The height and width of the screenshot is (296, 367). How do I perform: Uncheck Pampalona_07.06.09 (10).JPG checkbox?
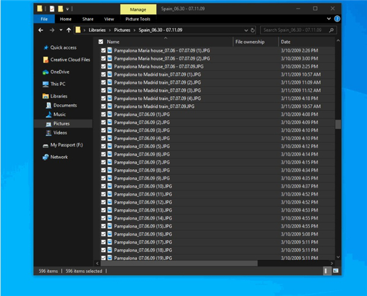[x=103, y=186]
